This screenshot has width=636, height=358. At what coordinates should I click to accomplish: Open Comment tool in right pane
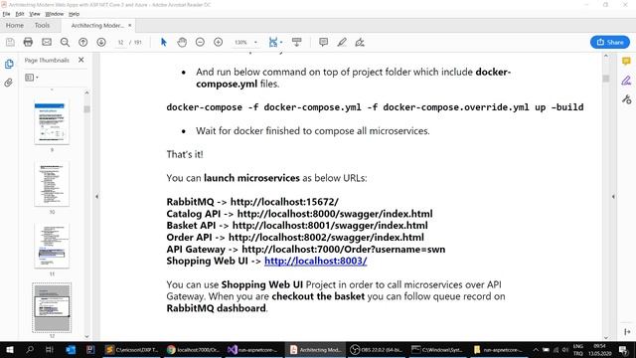pos(626,62)
